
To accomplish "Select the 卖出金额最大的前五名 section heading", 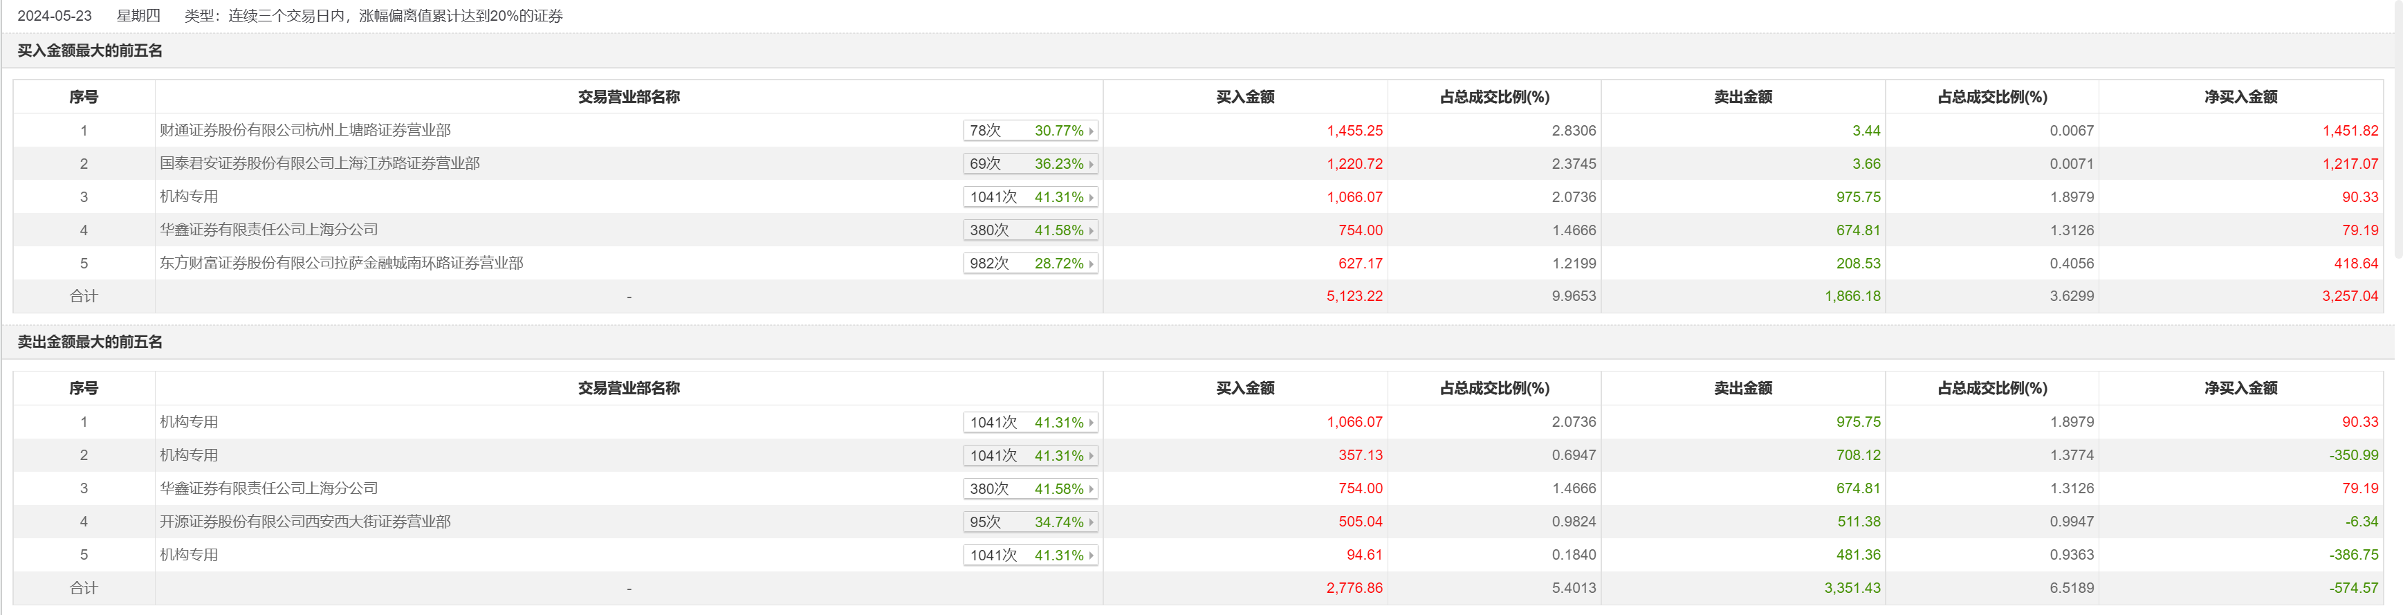I will click(x=89, y=342).
